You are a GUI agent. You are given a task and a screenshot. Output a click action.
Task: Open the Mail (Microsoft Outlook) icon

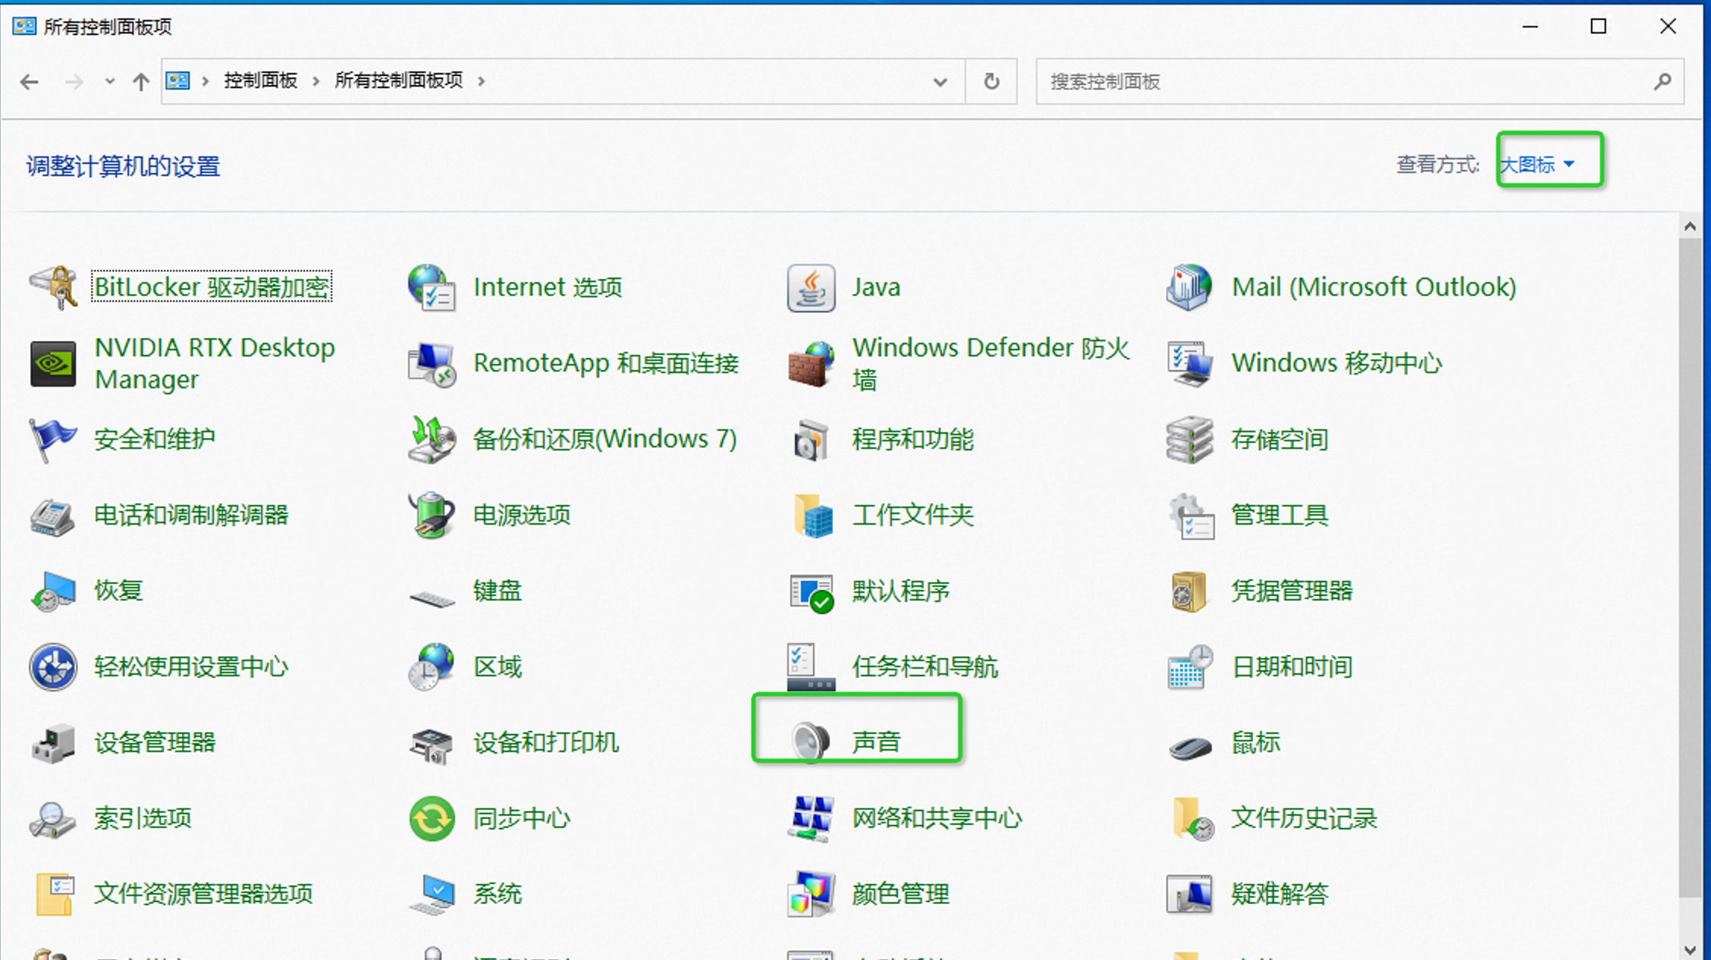point(1189,287)
